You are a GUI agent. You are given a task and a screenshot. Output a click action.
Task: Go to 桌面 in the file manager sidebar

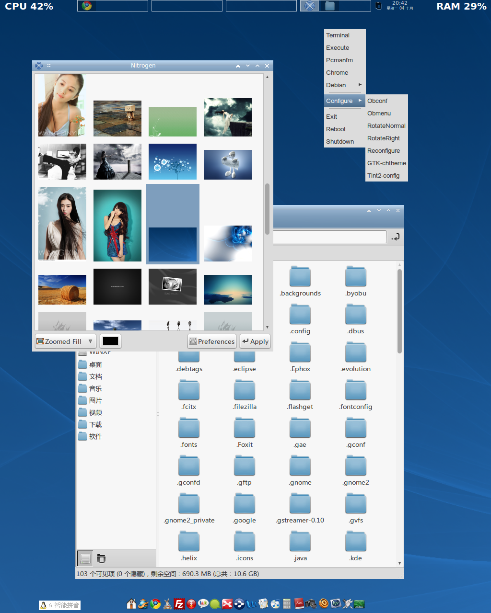[x=115, y=364]
